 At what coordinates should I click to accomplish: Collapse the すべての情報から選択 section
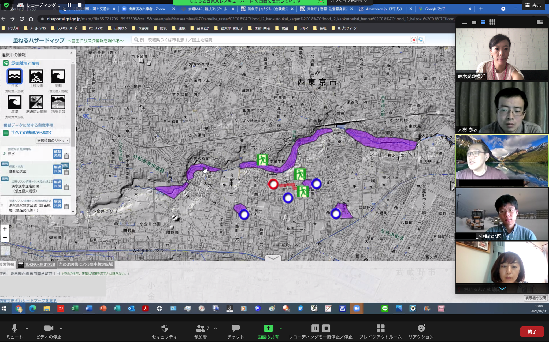pyautogui.click(x=6, y=133)
